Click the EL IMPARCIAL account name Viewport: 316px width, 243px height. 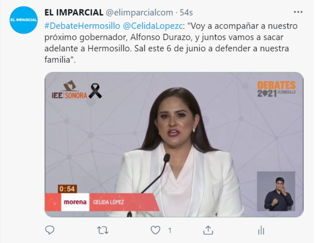(x=74, y=12)
